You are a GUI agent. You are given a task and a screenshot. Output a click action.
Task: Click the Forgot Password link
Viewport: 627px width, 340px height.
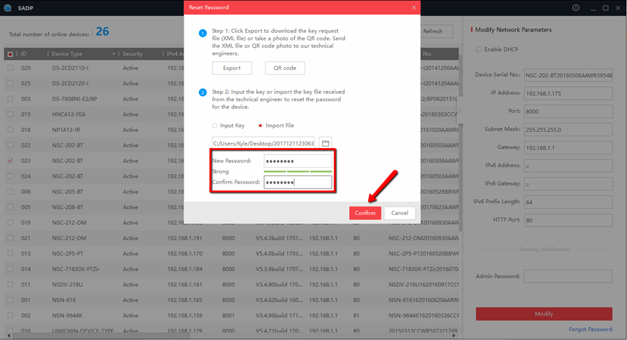point(590,329)
